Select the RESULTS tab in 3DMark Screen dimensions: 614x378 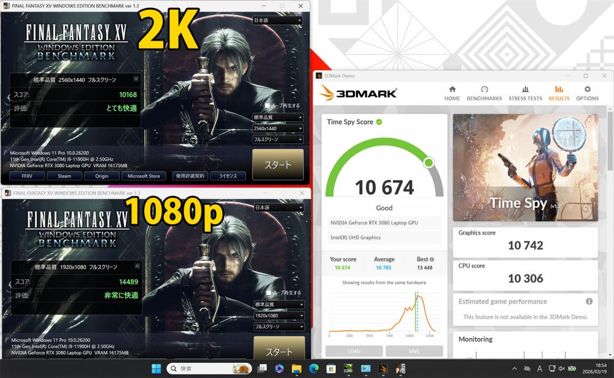pos(559,93)
